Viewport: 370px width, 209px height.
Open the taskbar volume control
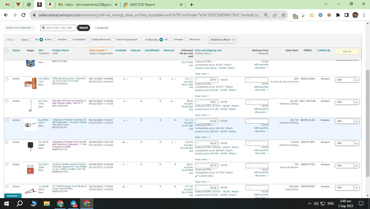click(316, 204)
